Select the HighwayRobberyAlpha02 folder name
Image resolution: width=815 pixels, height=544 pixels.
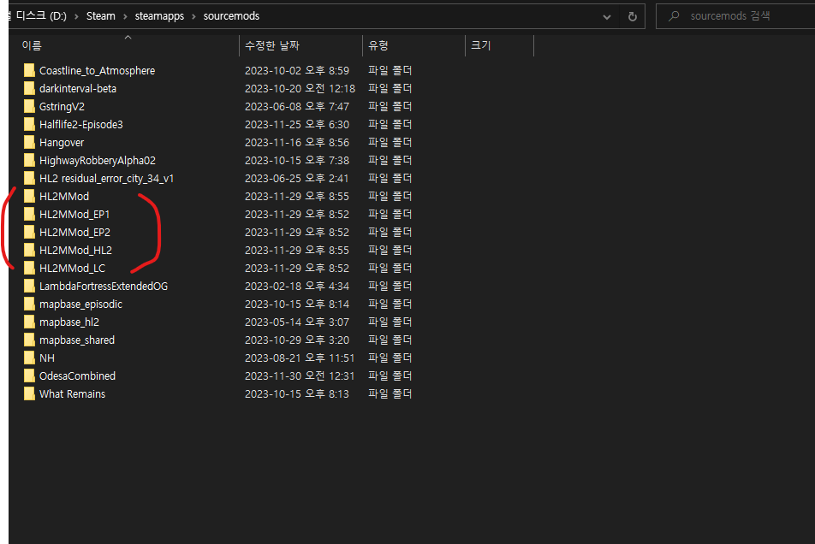pos(98,161)
